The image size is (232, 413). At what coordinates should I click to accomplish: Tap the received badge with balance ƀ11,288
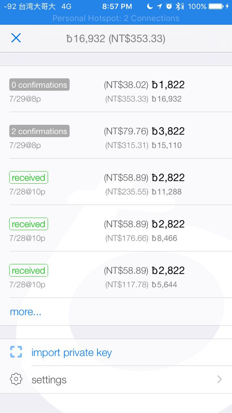tap(28, 178)
